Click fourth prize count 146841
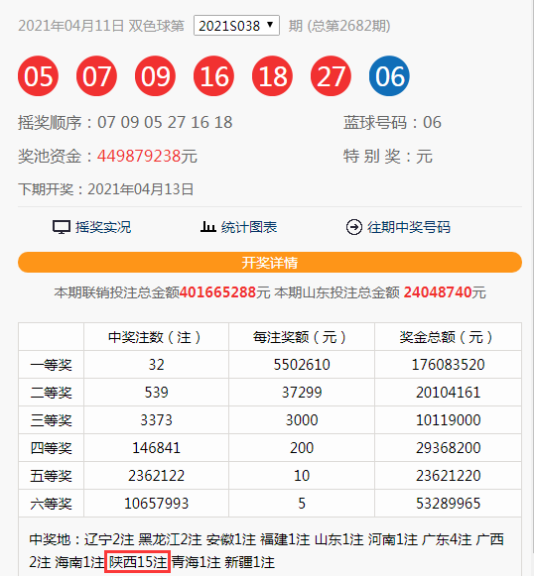 click(x=156, y=448)
